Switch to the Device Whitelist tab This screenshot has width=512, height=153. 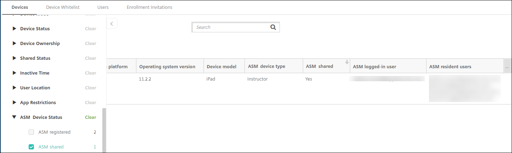(x=63, y=7)
